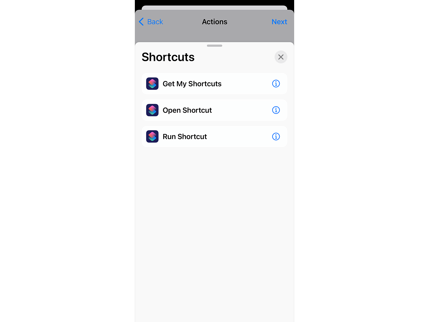This screenshot has height=322, width=429.
Task: Tap the blue back chevron arrow
Action: [141, 22]
